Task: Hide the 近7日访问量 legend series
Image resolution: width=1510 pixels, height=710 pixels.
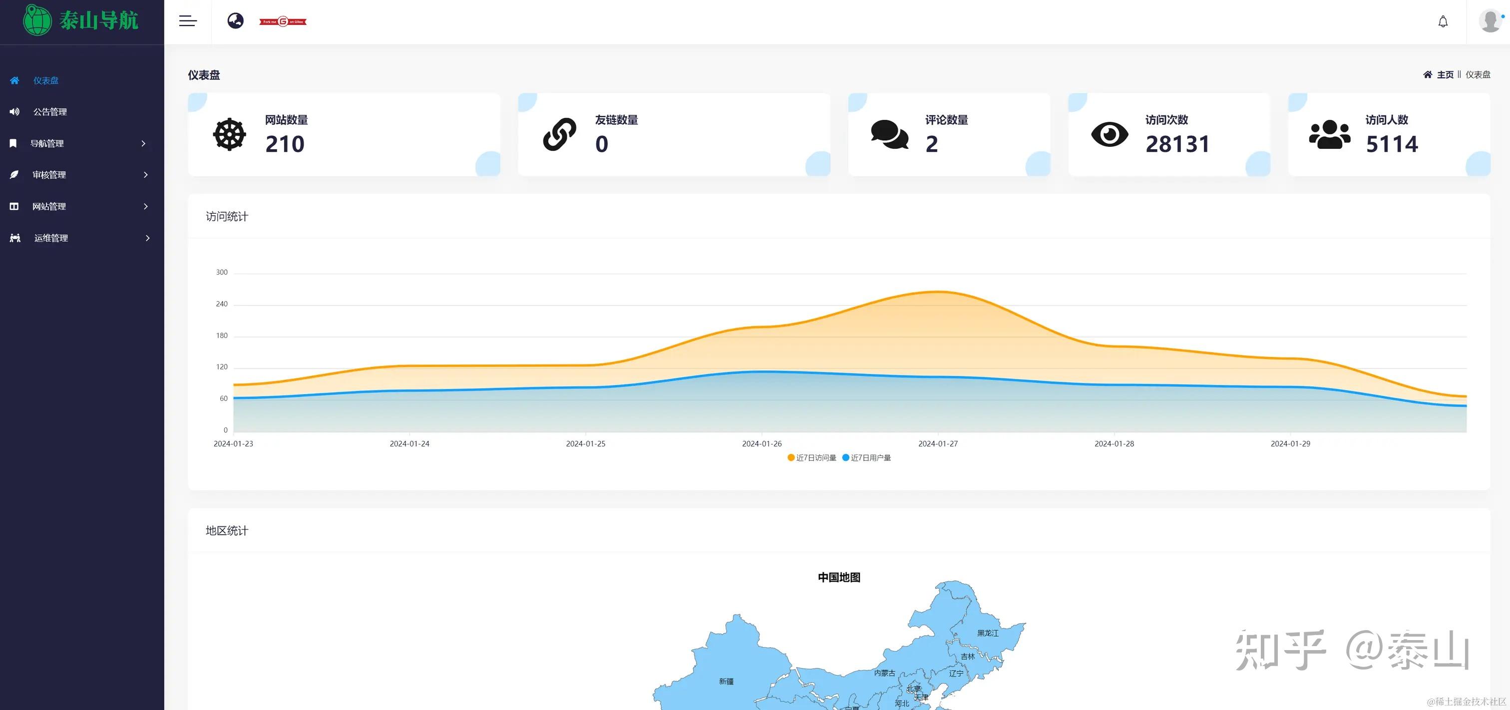Action: (812, 458)
